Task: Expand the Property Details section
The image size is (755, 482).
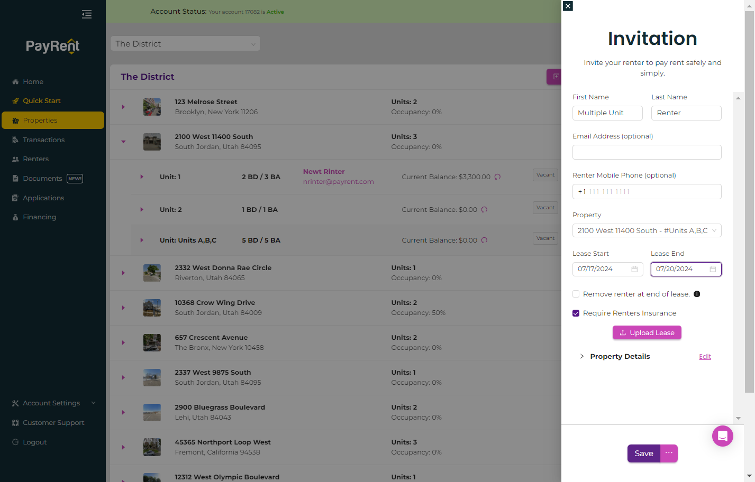Action: 582,356
